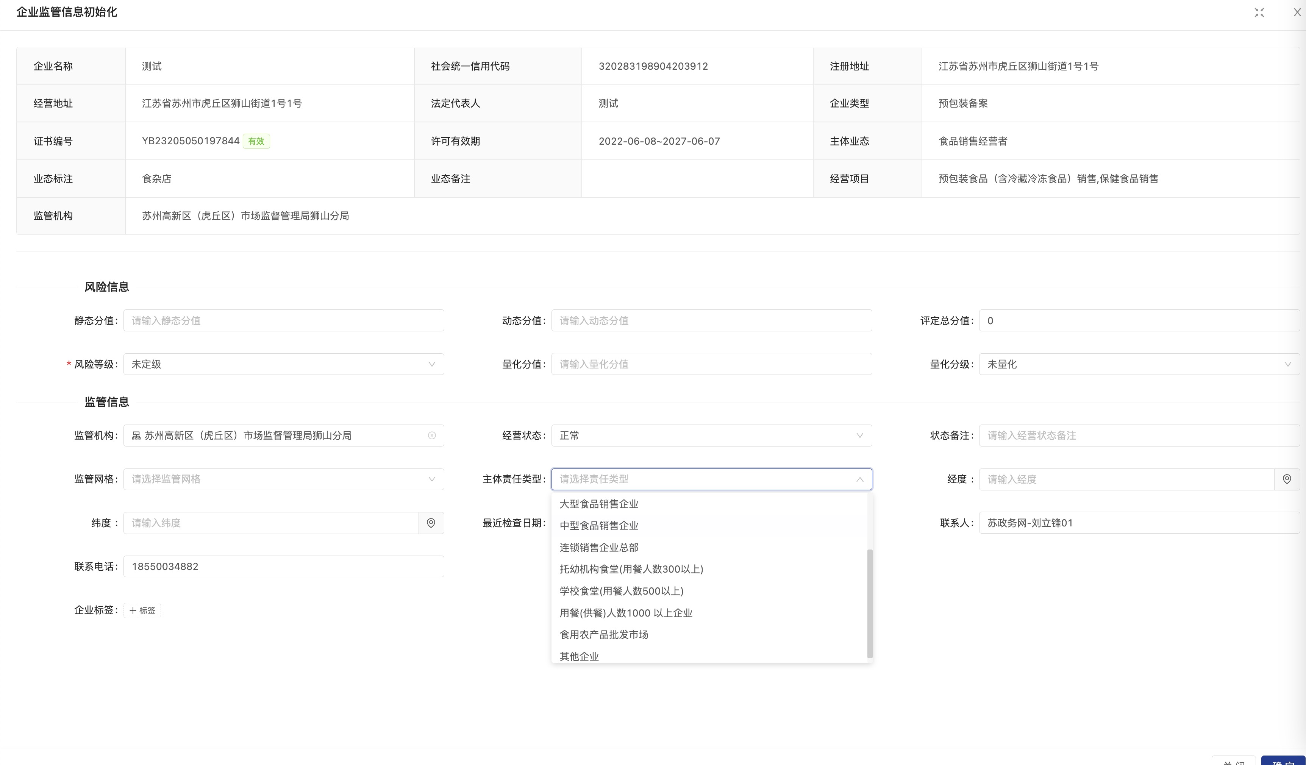
Task: Click the 静态分值 input field
Action: tap(283, 321)
